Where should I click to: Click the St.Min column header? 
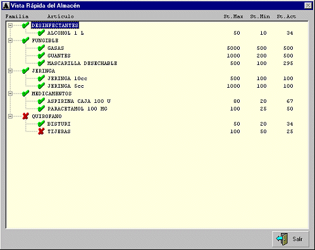260,16
